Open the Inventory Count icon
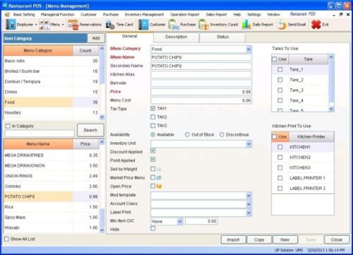 tap(204, 25)
